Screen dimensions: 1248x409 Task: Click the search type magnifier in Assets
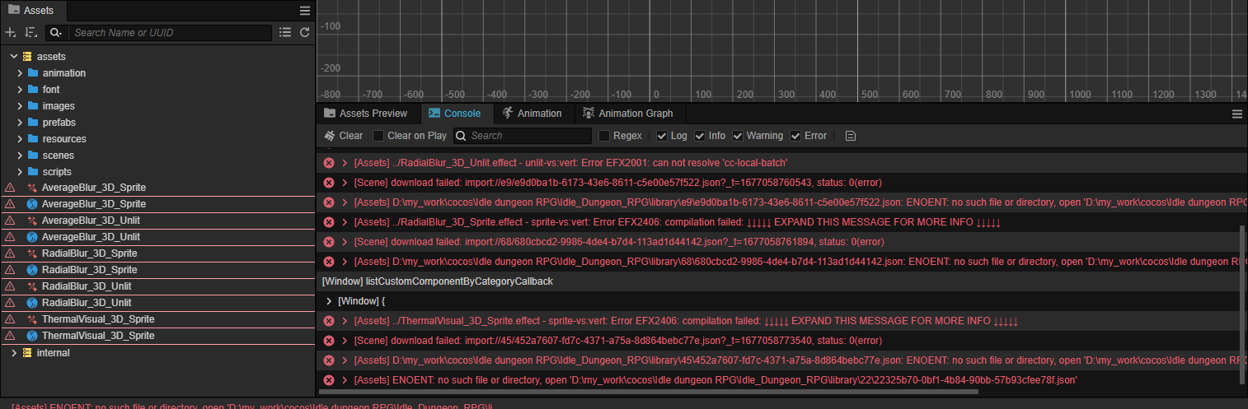point(55,33)
